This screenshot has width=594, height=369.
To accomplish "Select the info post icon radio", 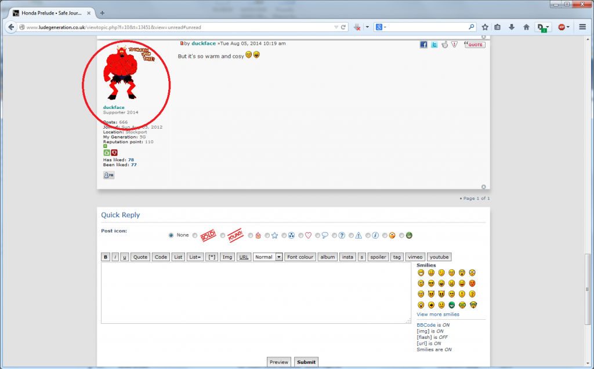I will [368, 235].
